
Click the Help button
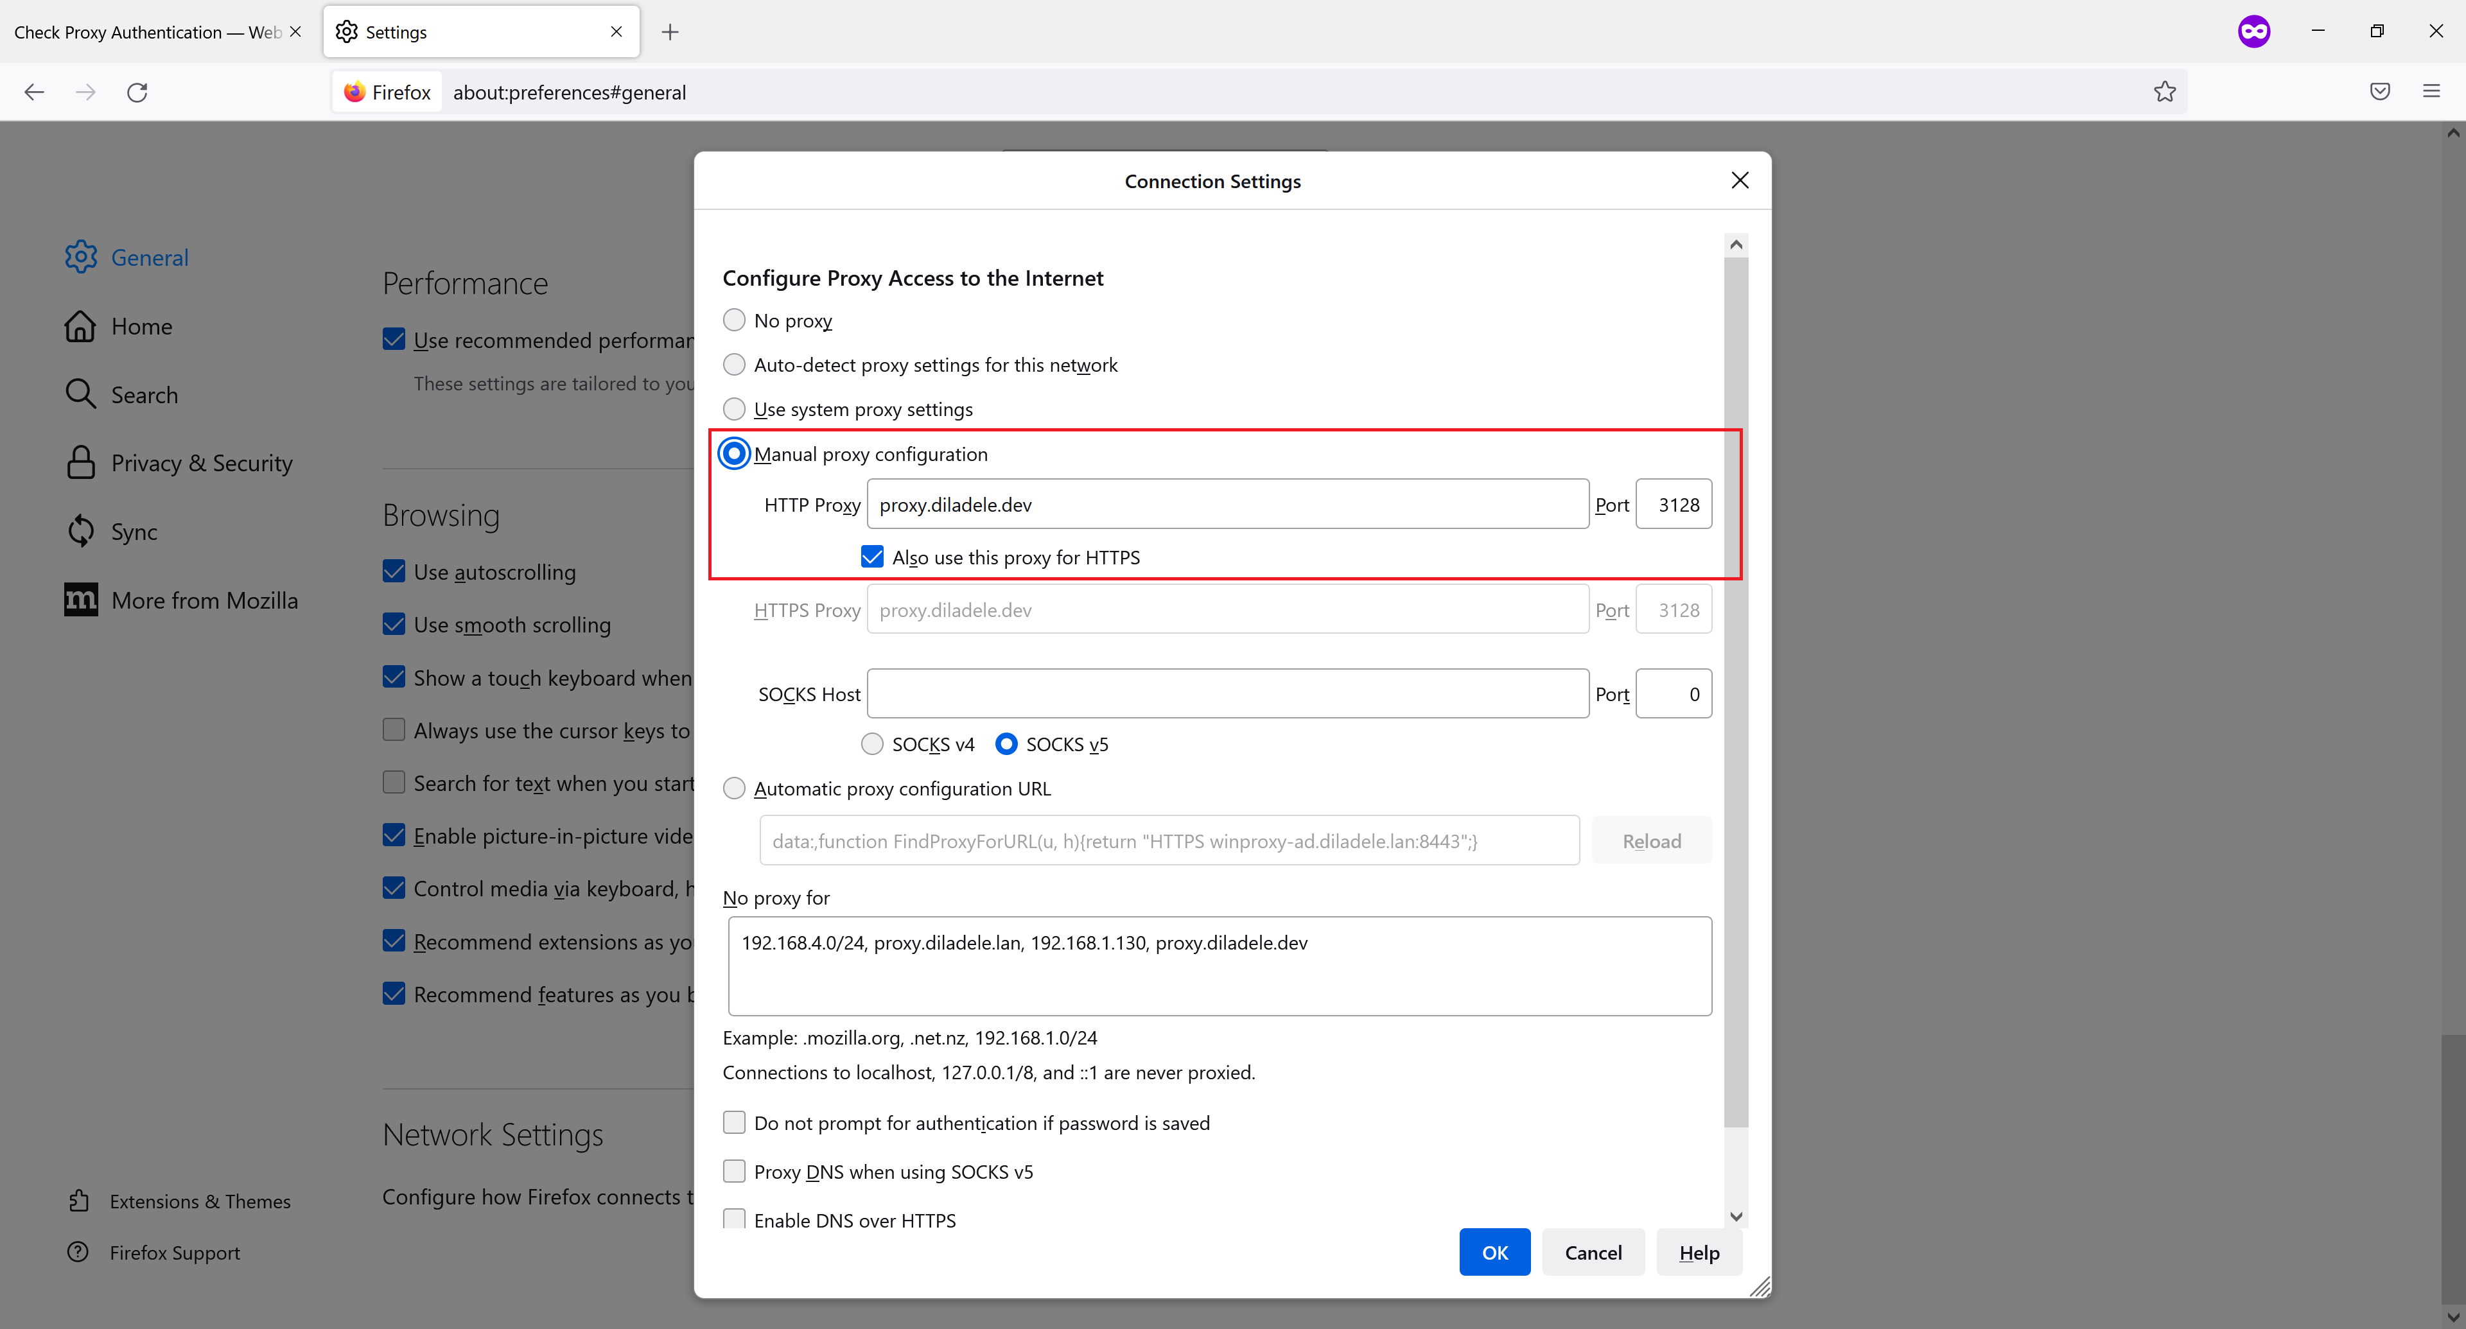pyautogui.click(x=1699, y=1251)
